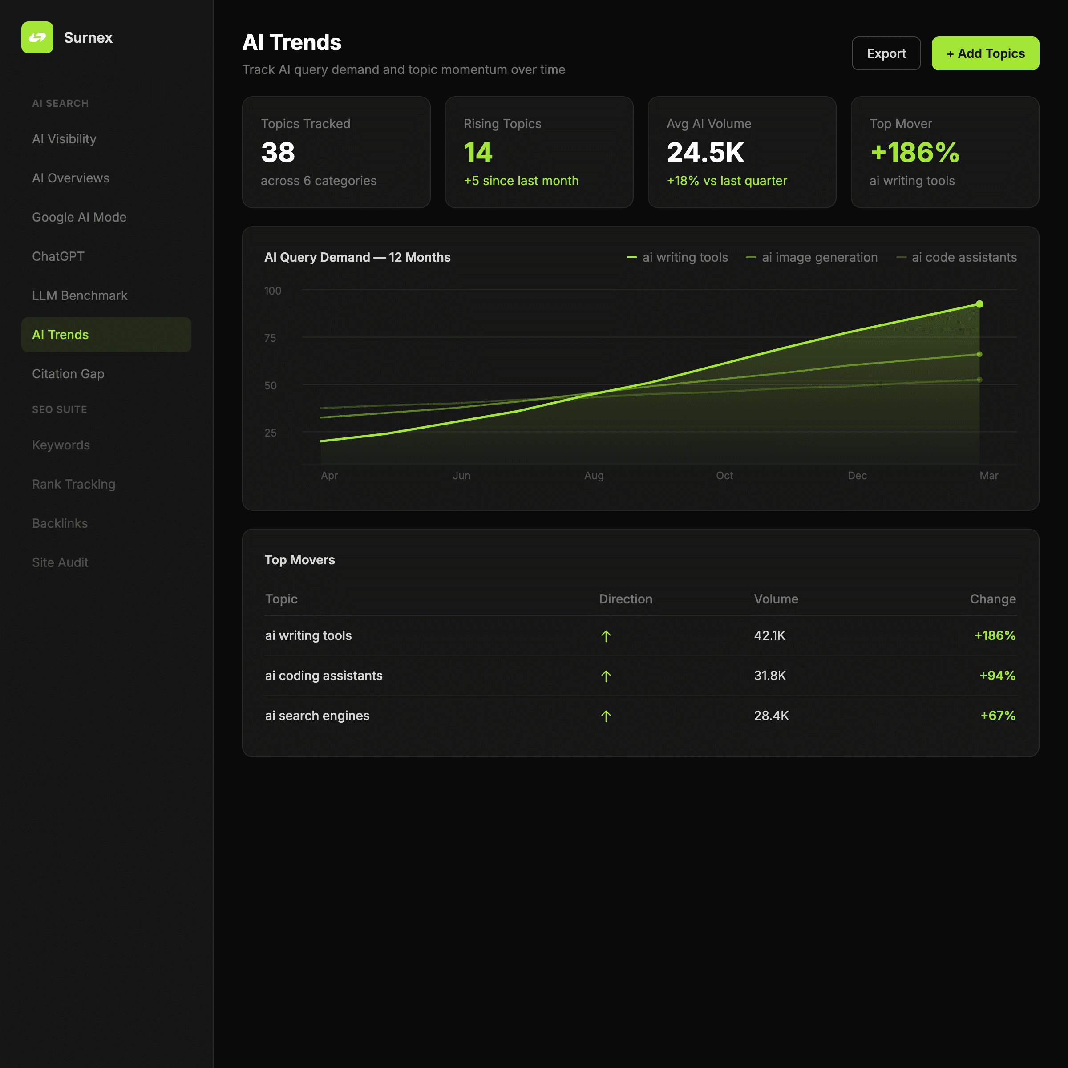
Task: Select the ChatGPT sidebar item
Action: [58, 256]
